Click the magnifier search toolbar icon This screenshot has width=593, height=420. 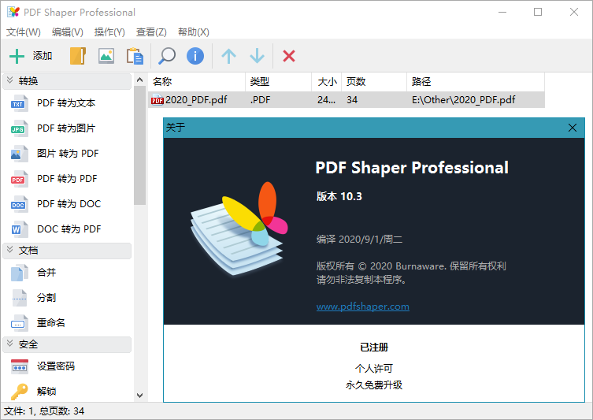click(167, 56)
